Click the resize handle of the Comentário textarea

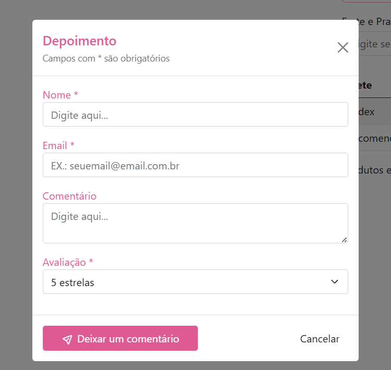click(344, 239)
